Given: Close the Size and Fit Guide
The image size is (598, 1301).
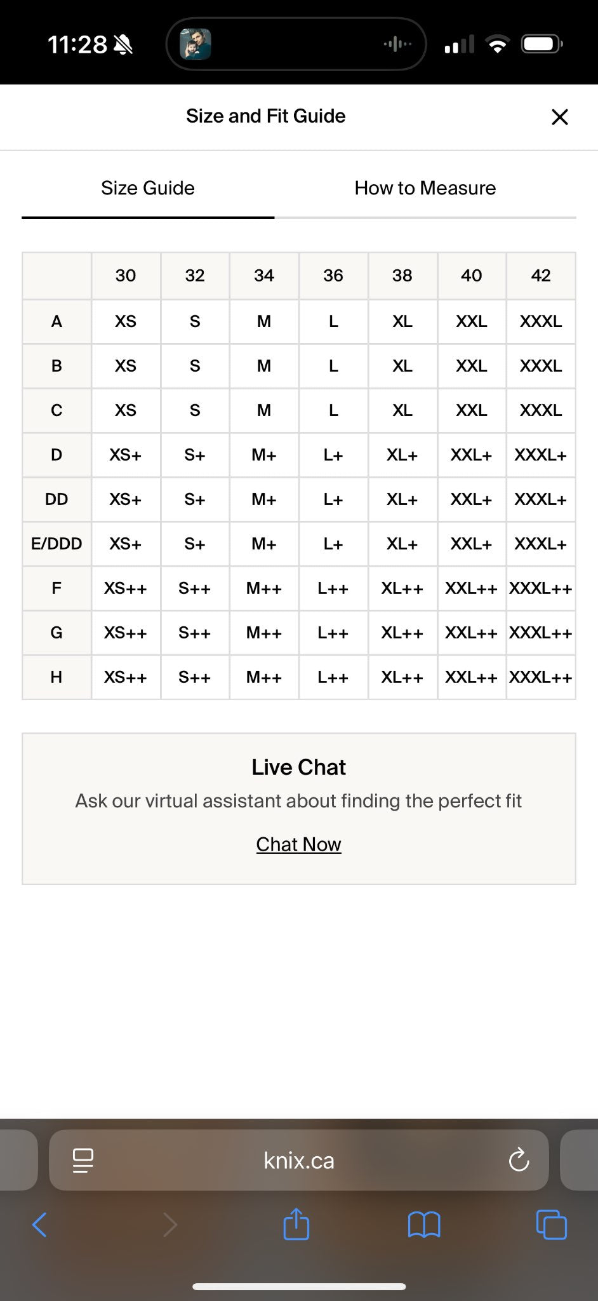Looking at the screenshot, I should (559, 117).
